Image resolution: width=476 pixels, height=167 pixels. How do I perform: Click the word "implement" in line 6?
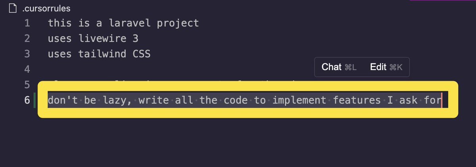point(299,100)
